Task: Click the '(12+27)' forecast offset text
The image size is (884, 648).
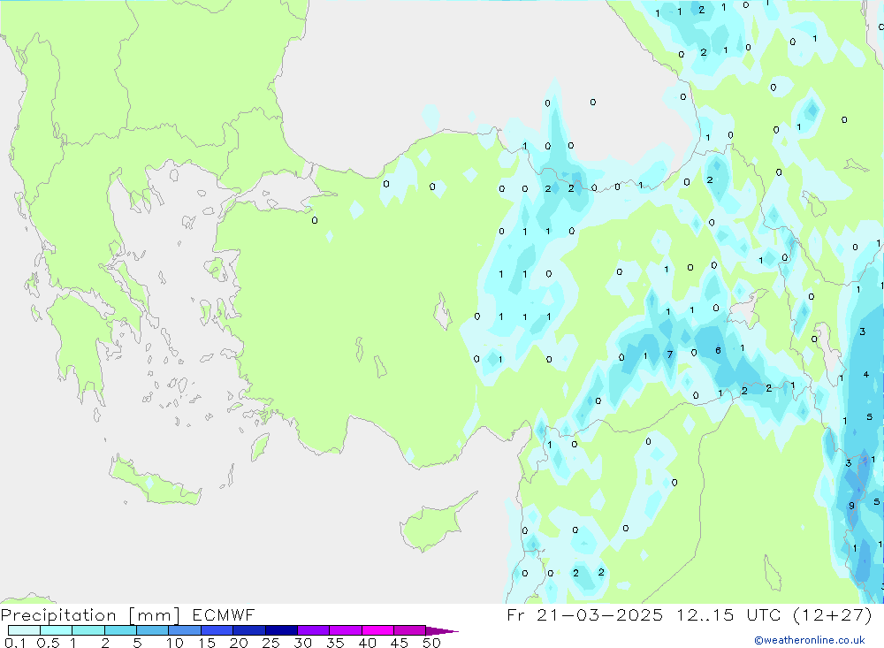Action: pyautogui.click(x=832, y=614)
